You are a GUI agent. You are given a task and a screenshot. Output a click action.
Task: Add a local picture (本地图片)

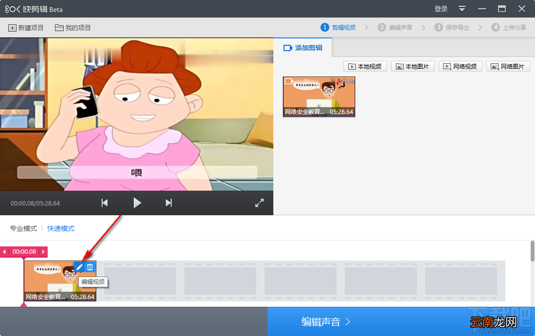(x=413, y=66)
